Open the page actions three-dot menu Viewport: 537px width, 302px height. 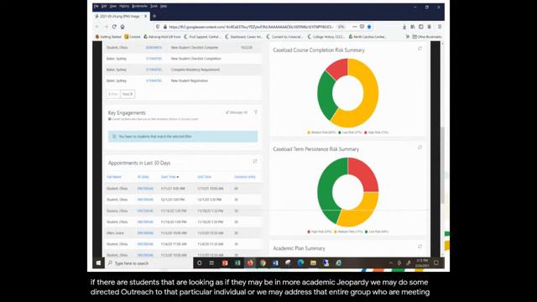[x=354, y=27]
